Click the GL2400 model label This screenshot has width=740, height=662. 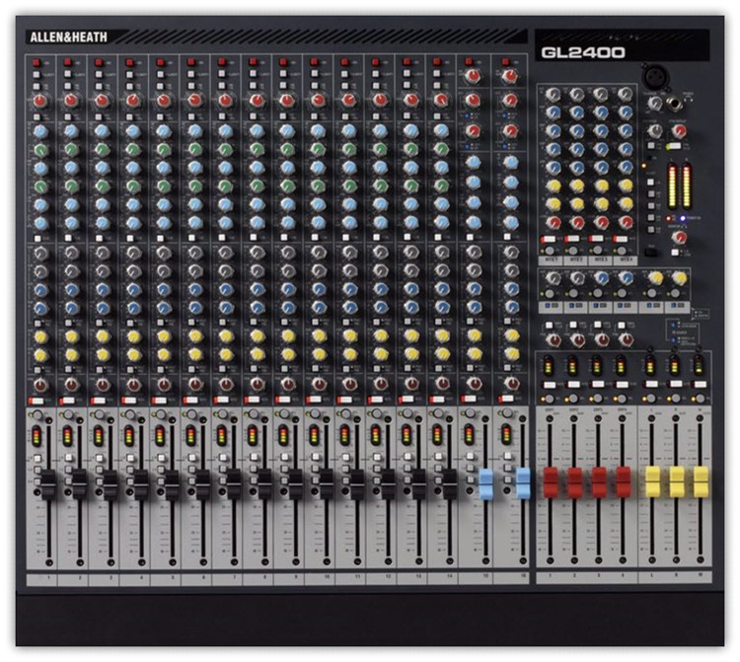coord(583,52)
